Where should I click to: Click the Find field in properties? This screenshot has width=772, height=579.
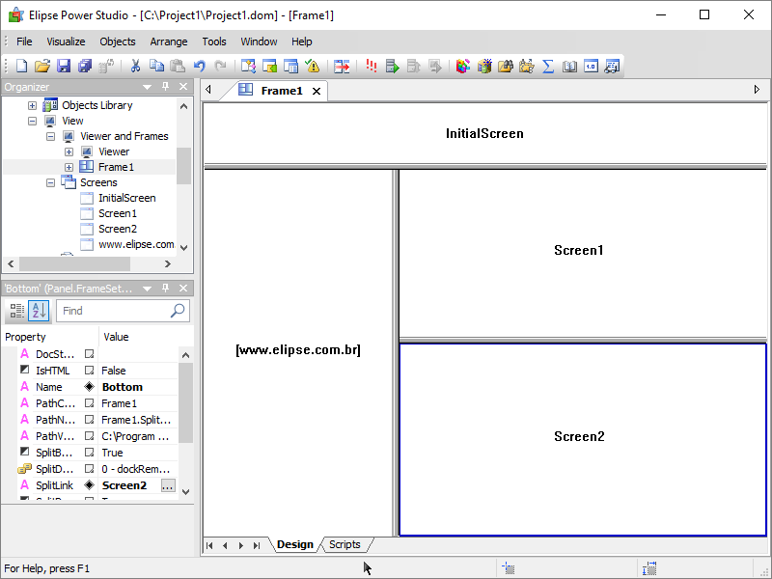click(113, 311)
